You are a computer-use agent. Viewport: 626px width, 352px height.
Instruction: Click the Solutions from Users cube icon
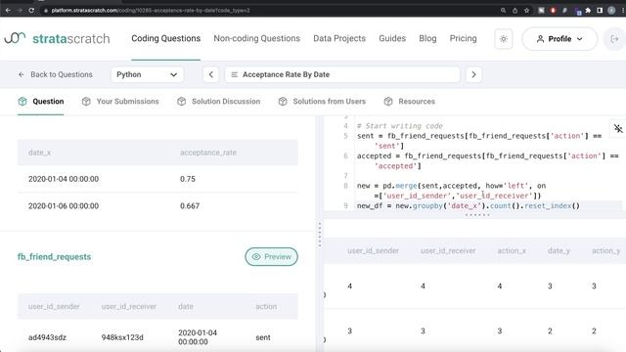(283, 102)
